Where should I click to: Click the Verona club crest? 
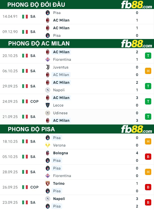point(48,145)
